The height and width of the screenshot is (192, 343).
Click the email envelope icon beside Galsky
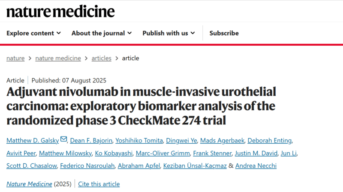coord(63,139)
